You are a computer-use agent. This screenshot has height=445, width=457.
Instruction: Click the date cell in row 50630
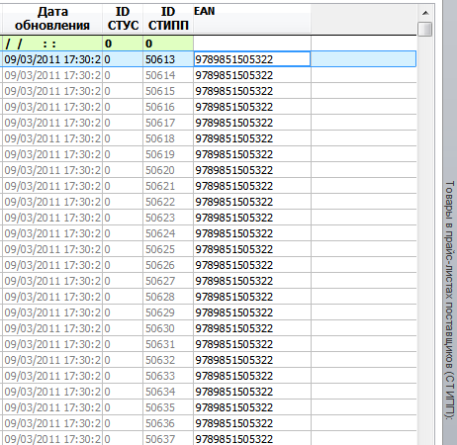[x=52, y=328]
